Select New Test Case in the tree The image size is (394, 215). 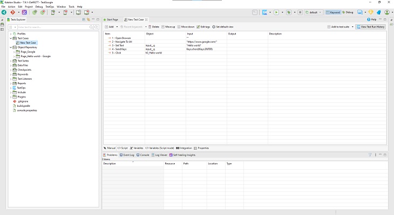click(x=26, y=43)
